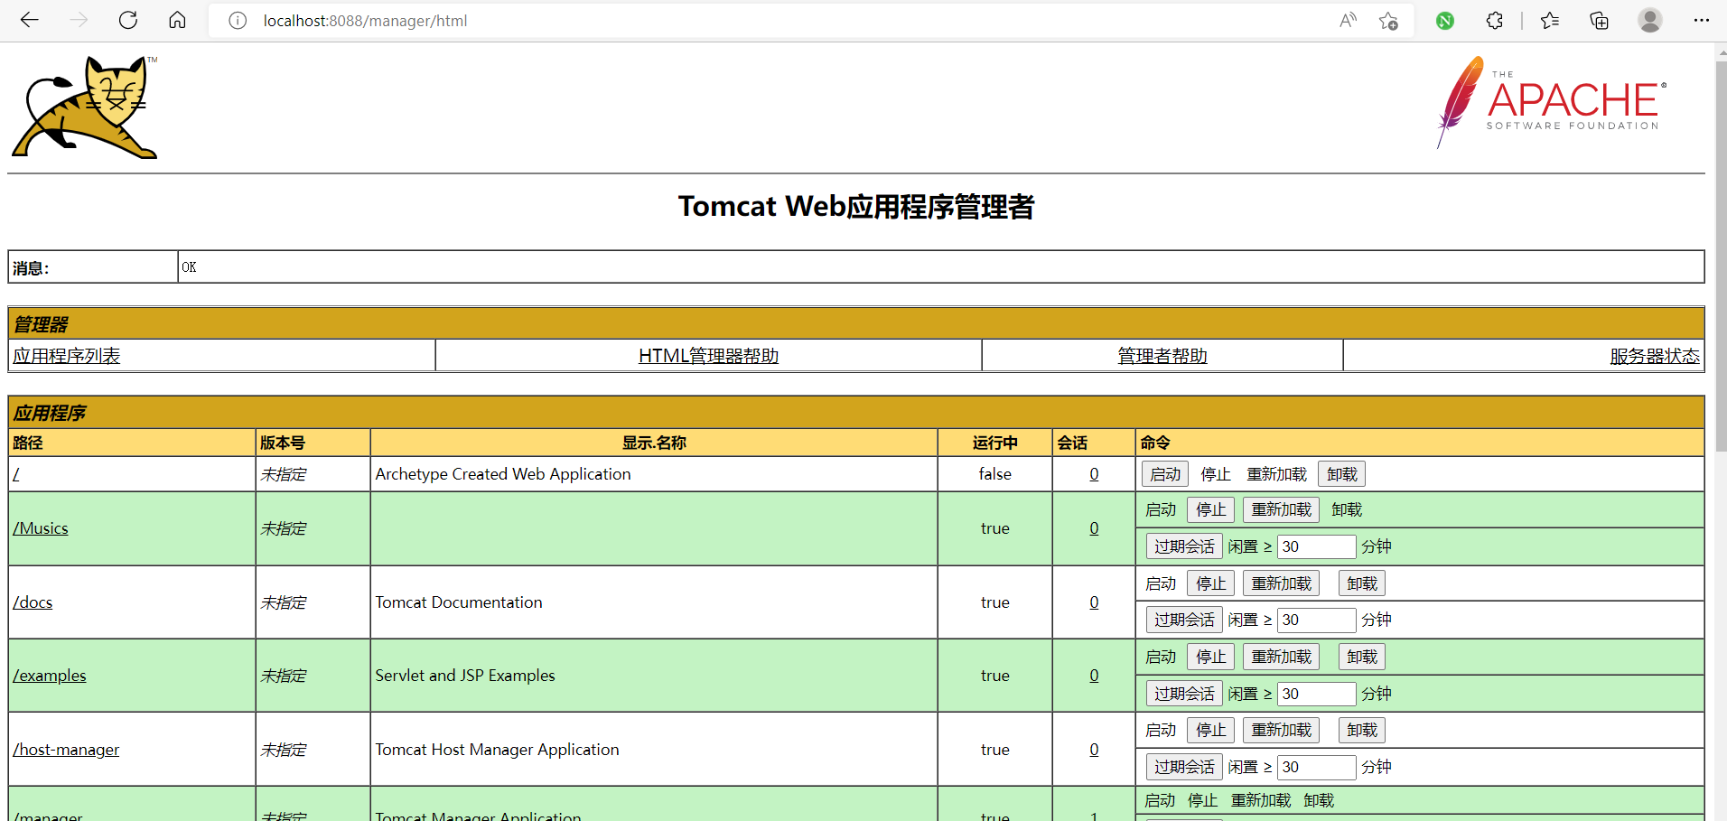Open the /examples application link
The image size is (1727, 821).
point(50,676)
